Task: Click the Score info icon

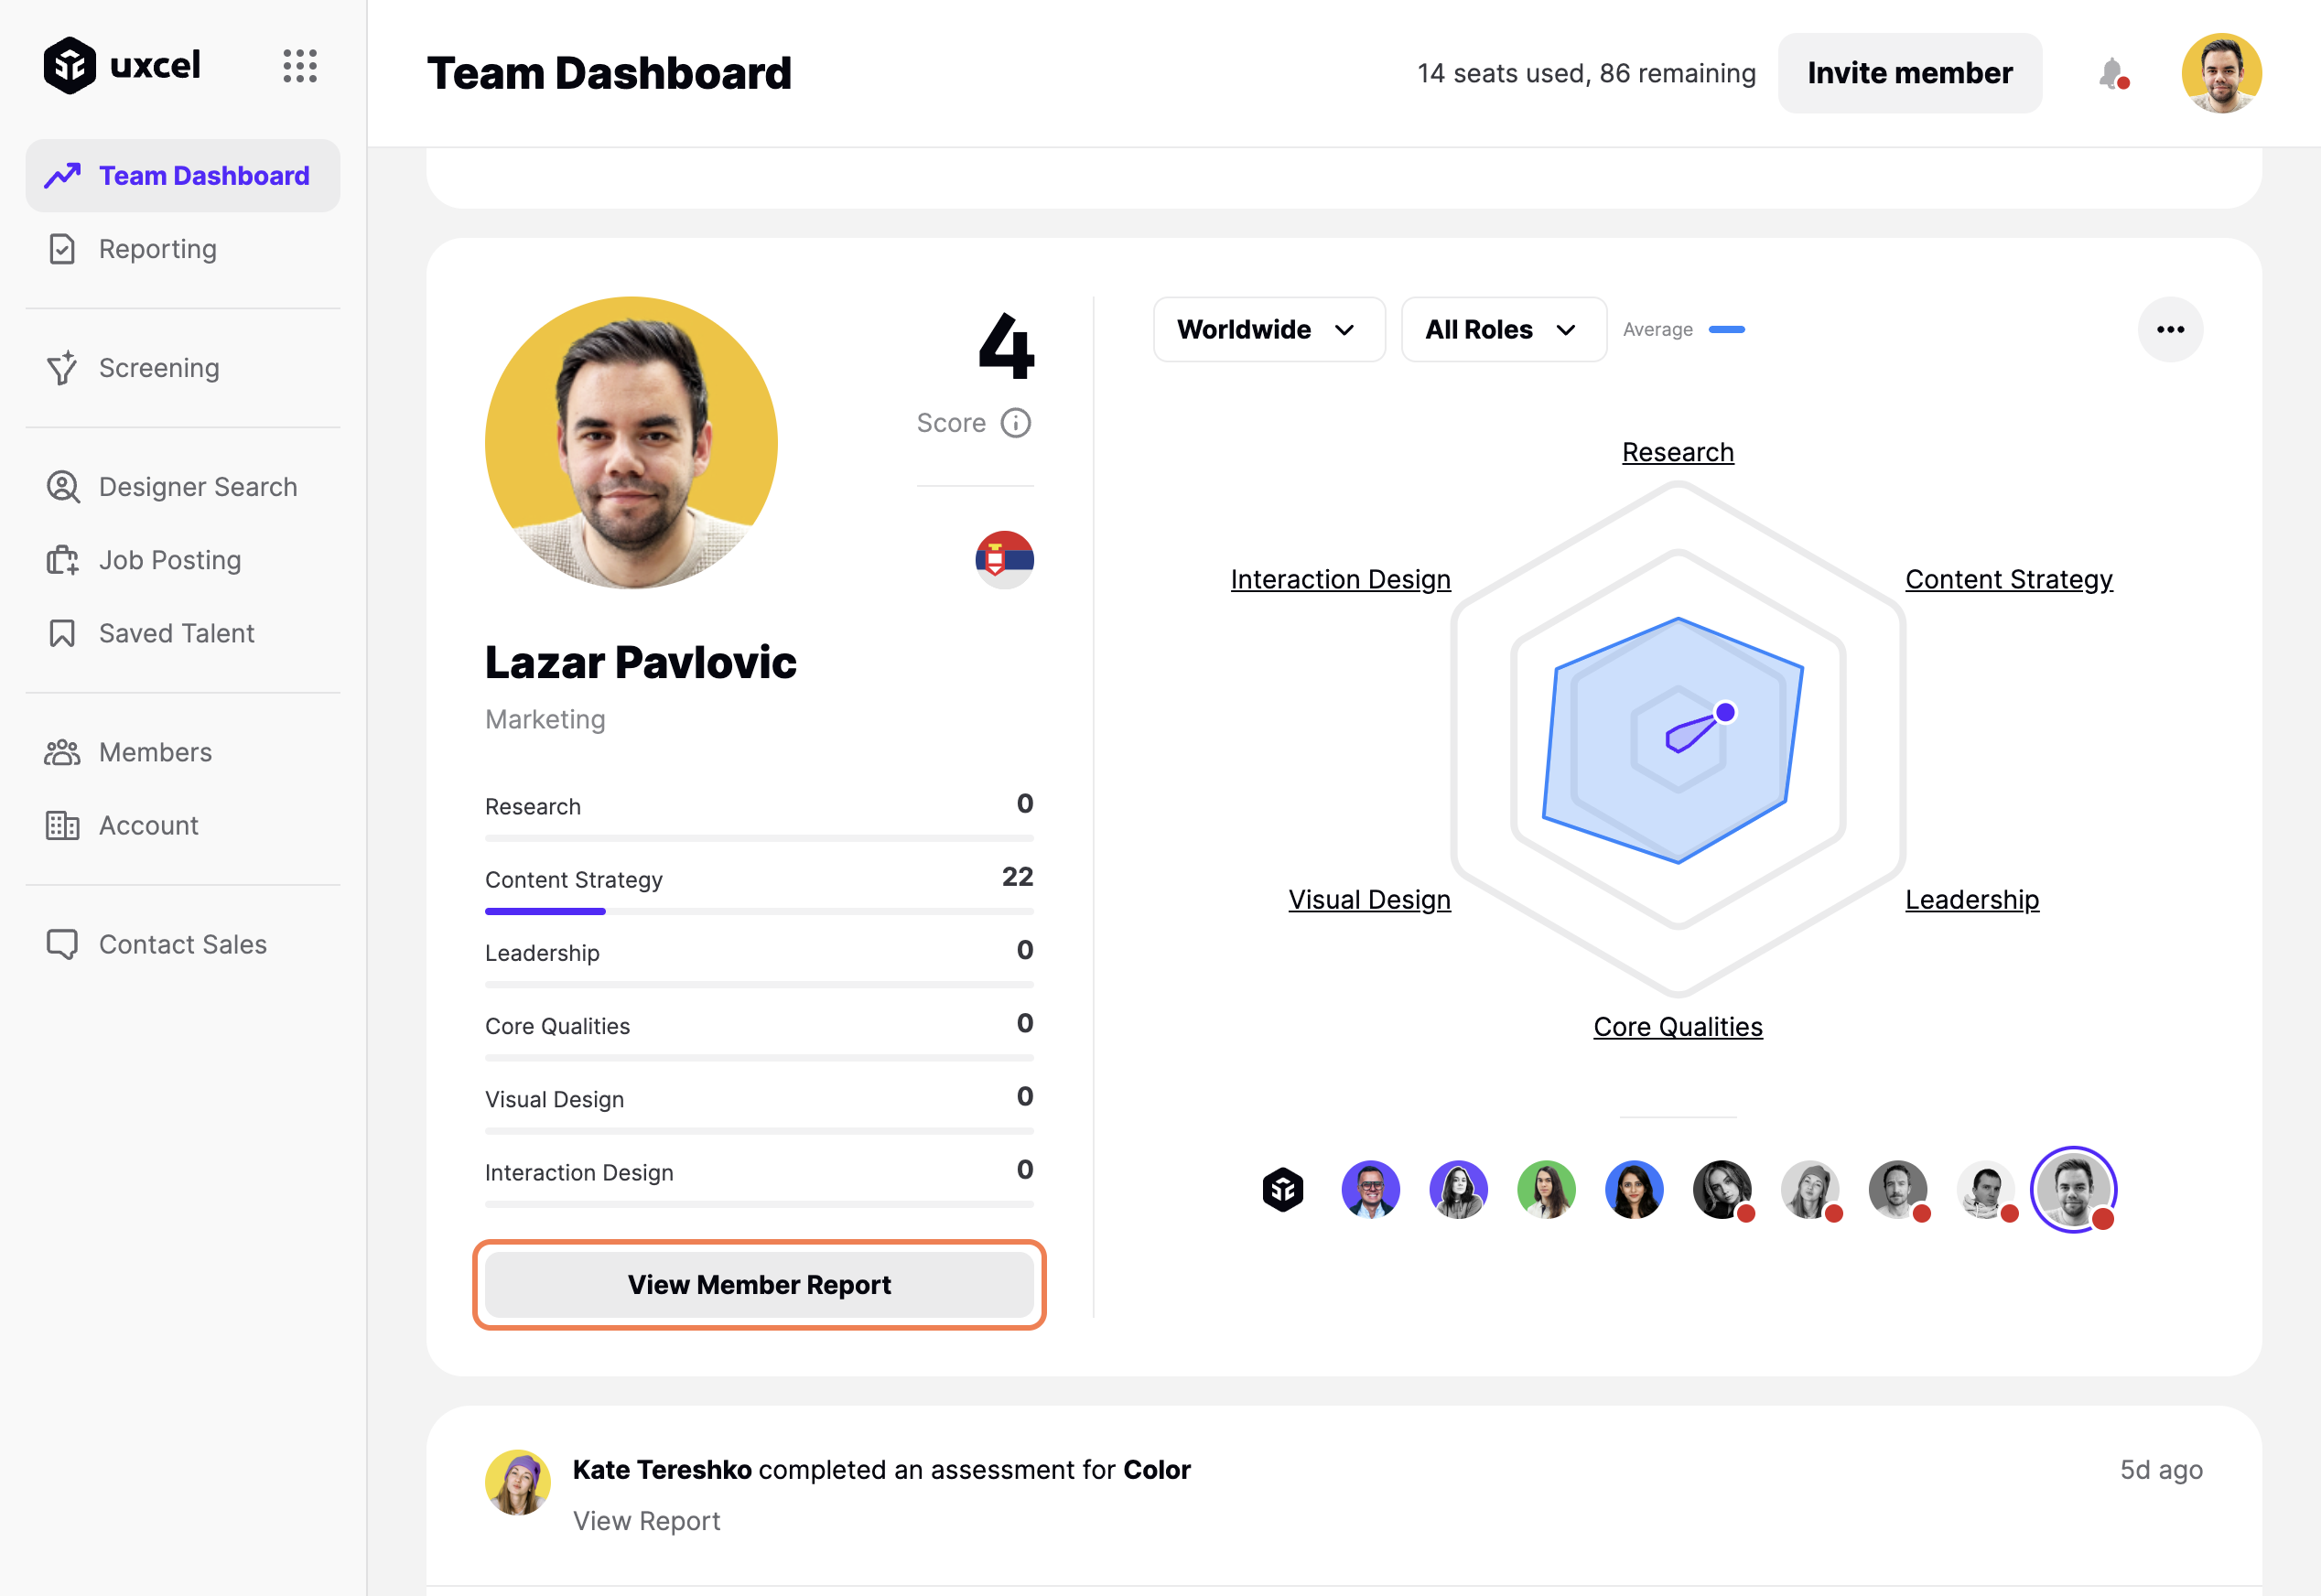Action: click(1016, 423)
